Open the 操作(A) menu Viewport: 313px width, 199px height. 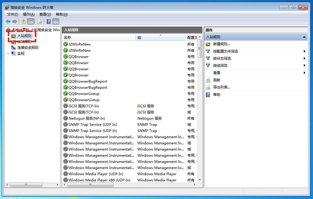29,14
